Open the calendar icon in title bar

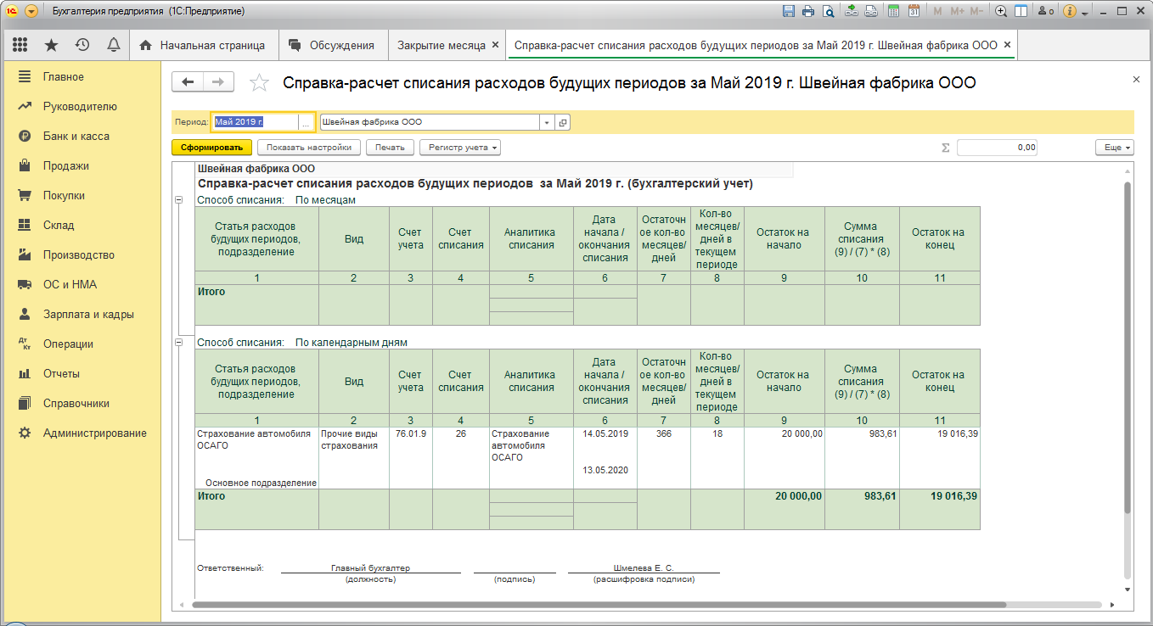coord(914,12)
